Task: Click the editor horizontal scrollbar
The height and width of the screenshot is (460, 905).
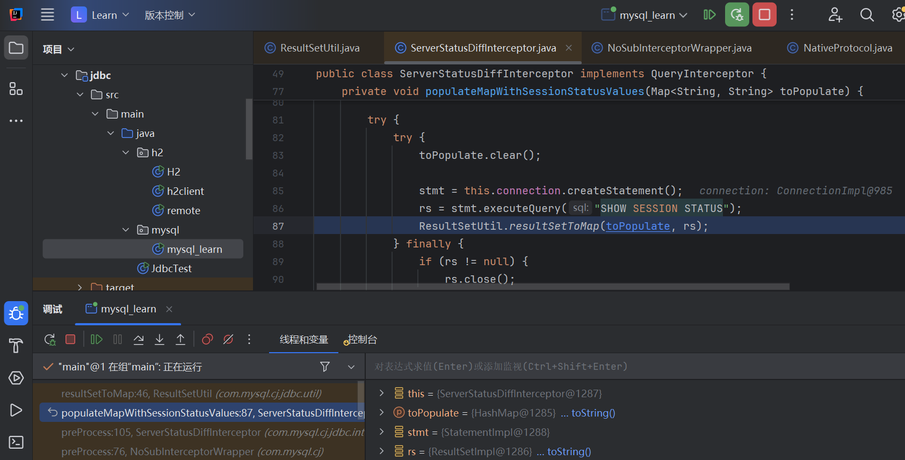Action: [x=553, y=287]
